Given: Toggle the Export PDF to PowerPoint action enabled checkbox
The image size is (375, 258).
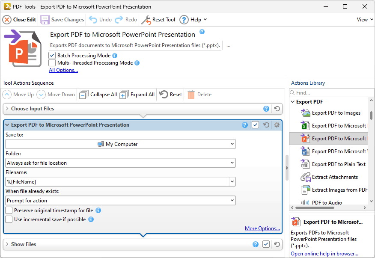Looking at the screenshot, I should (256, 125).
